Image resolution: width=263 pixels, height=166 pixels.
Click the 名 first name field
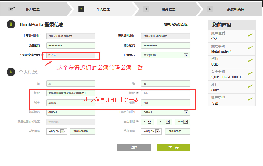coord(71,83)
